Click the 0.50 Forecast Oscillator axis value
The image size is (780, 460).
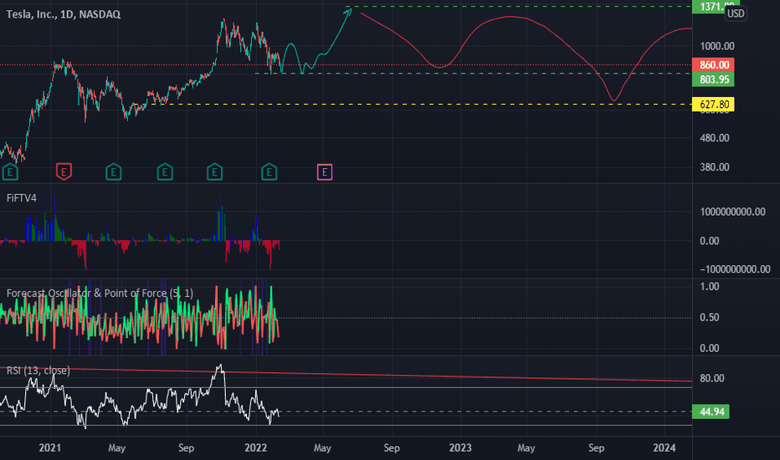tap(710, 317)
